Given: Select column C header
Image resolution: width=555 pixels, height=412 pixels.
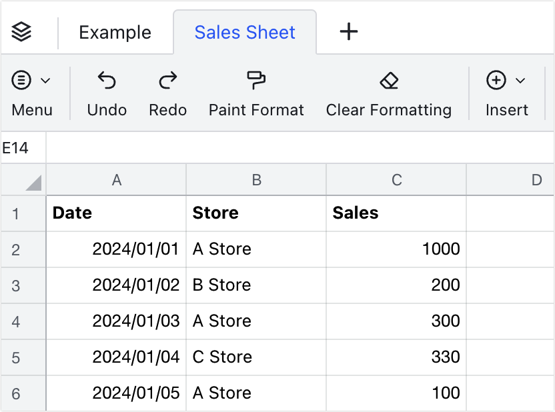Looking at the screenshot, I should click(x=396, y=179).
